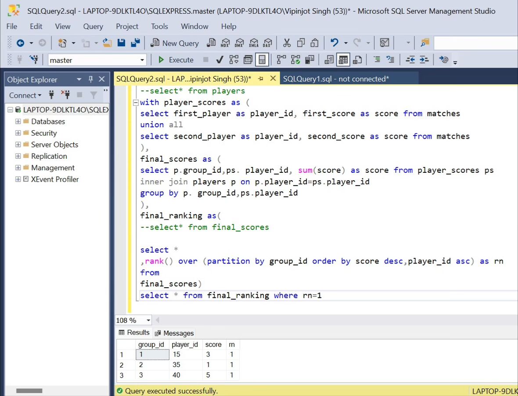Viewport: 518px width, 396px height.
Task: Click the Disconnect icon in Object Explorer
Action: 65,95
